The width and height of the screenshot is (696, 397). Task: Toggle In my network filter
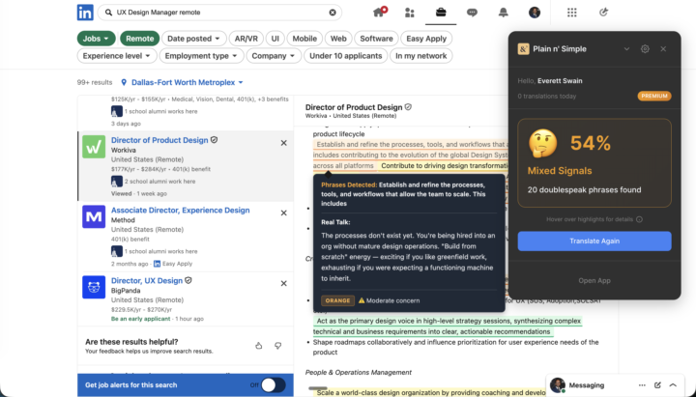point(420,56)
